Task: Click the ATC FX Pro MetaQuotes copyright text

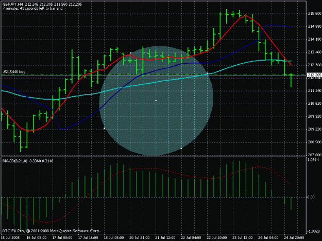Action: tap(52, 231)
